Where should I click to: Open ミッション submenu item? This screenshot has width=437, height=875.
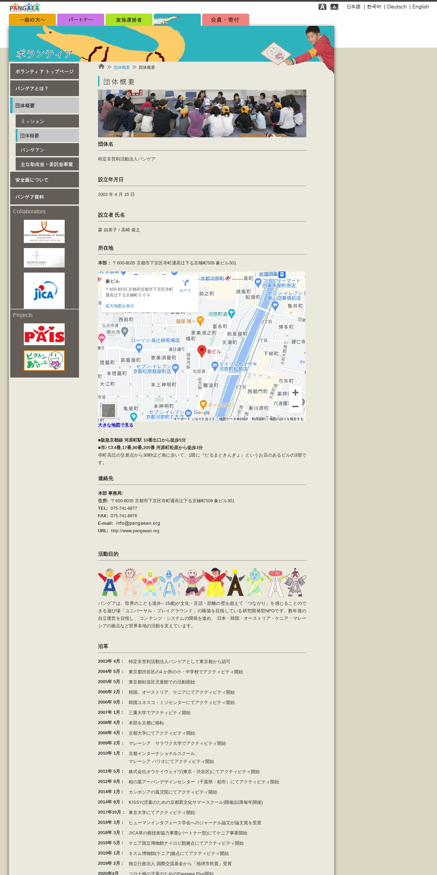tap(47, 121)
